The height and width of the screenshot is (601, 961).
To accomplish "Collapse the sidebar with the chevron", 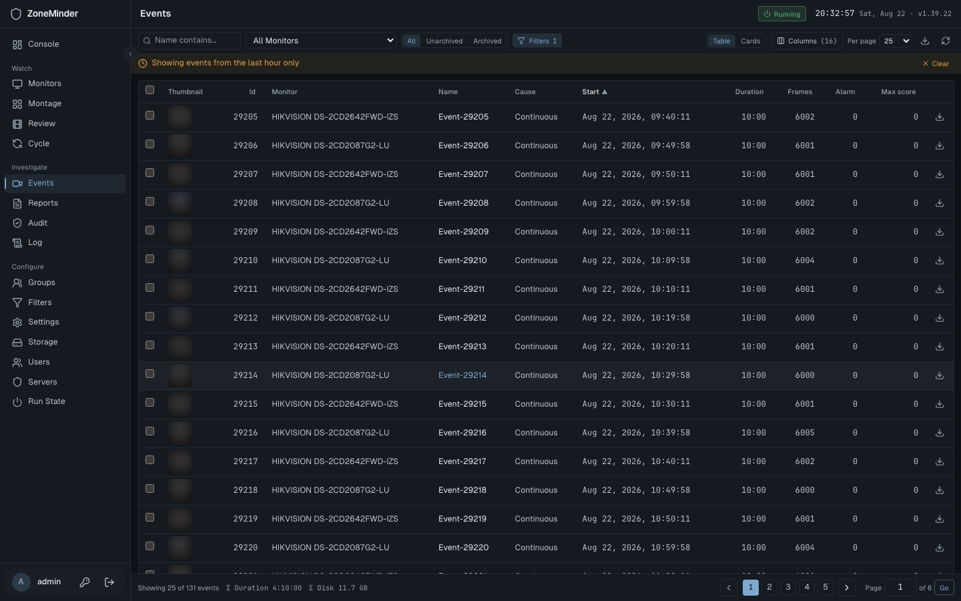I will [130, 54].
